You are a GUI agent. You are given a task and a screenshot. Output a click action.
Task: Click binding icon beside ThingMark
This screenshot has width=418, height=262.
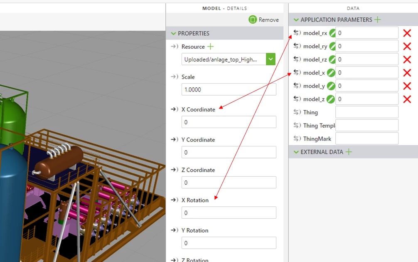[x=297, y=138]
